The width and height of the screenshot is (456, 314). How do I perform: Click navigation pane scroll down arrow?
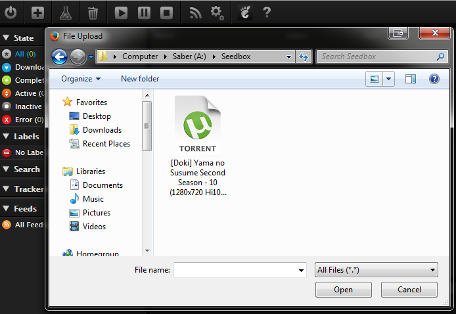point(147,251)
